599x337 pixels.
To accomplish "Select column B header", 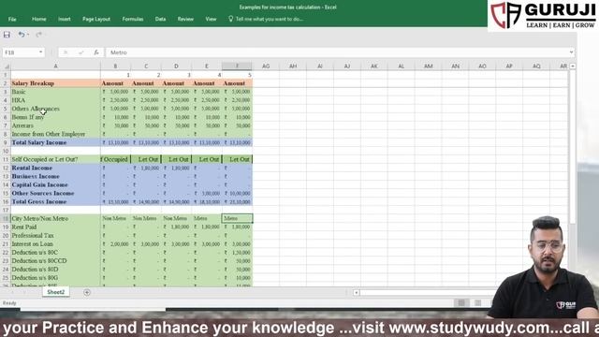I will point(115,66).
